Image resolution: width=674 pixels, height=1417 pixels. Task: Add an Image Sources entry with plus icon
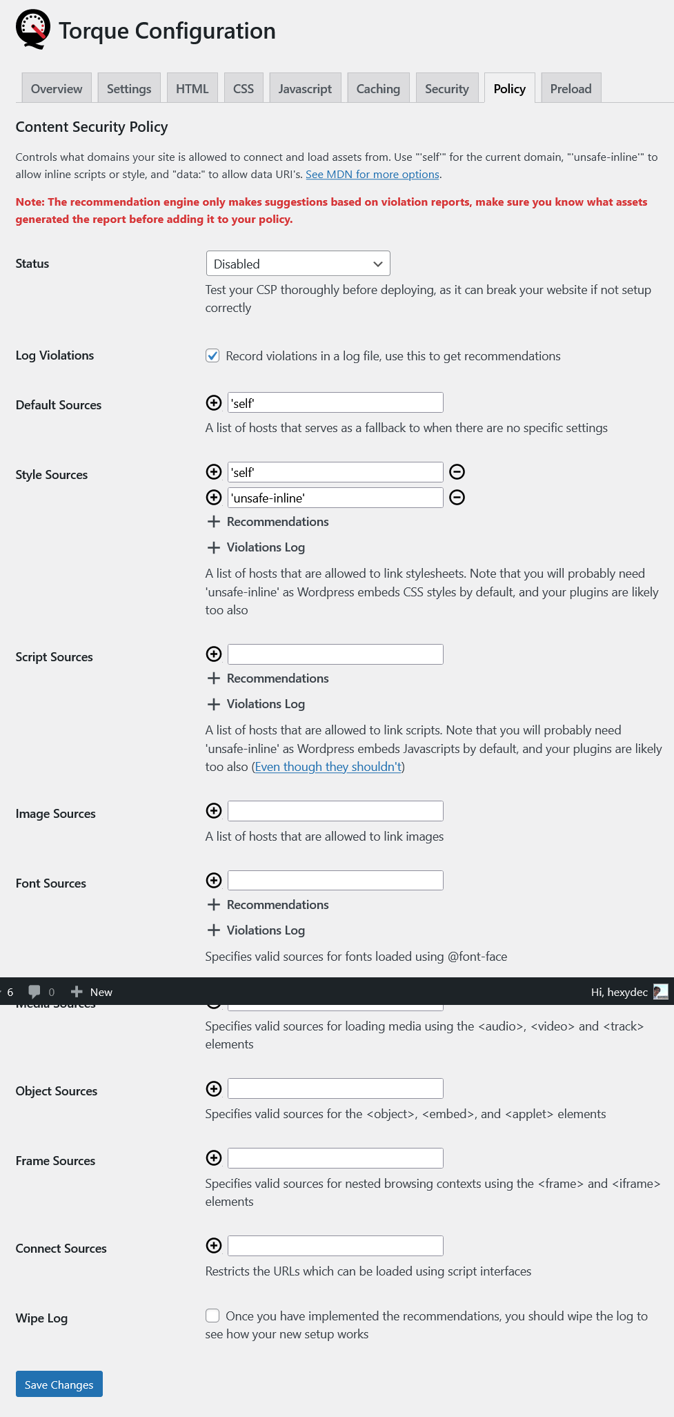[214, 811]
